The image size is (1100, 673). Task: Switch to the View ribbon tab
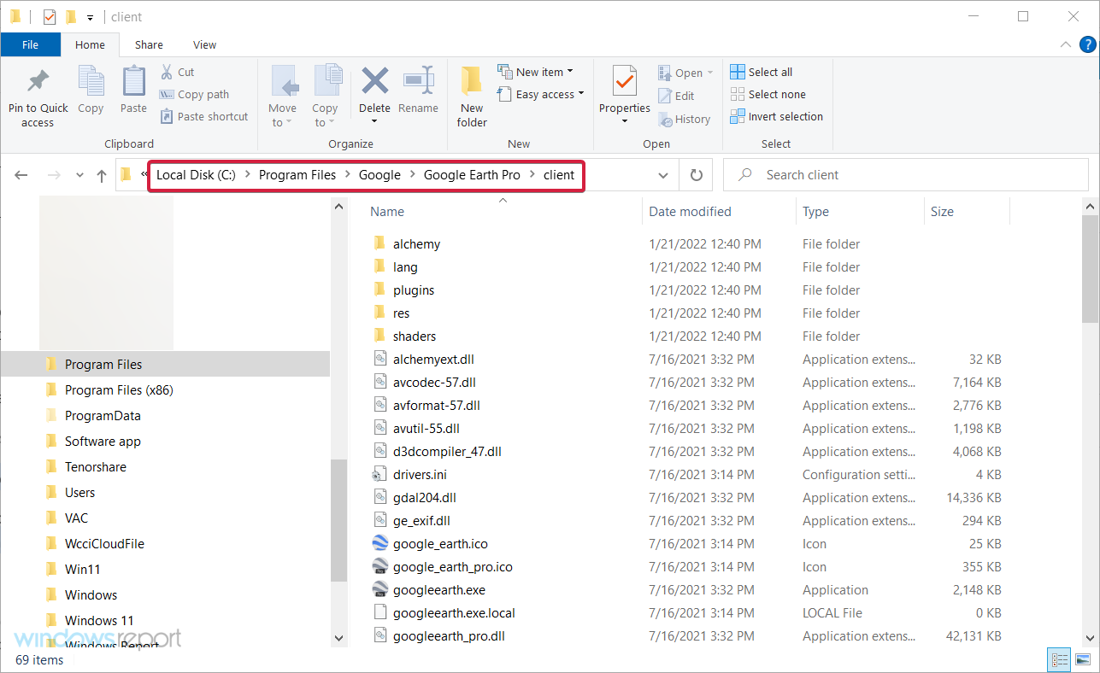[x=205, y=45]
